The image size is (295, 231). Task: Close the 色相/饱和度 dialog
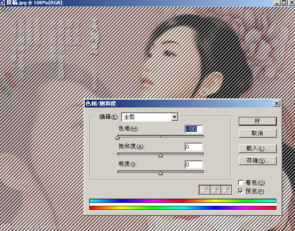(x=276, y=103)
